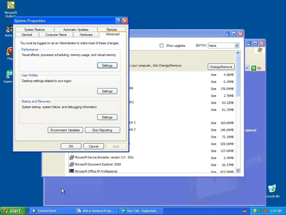This screenshot has height=215, width=286.
Task: Switch to the Remote tab
Action: click(x=112, y=29)
